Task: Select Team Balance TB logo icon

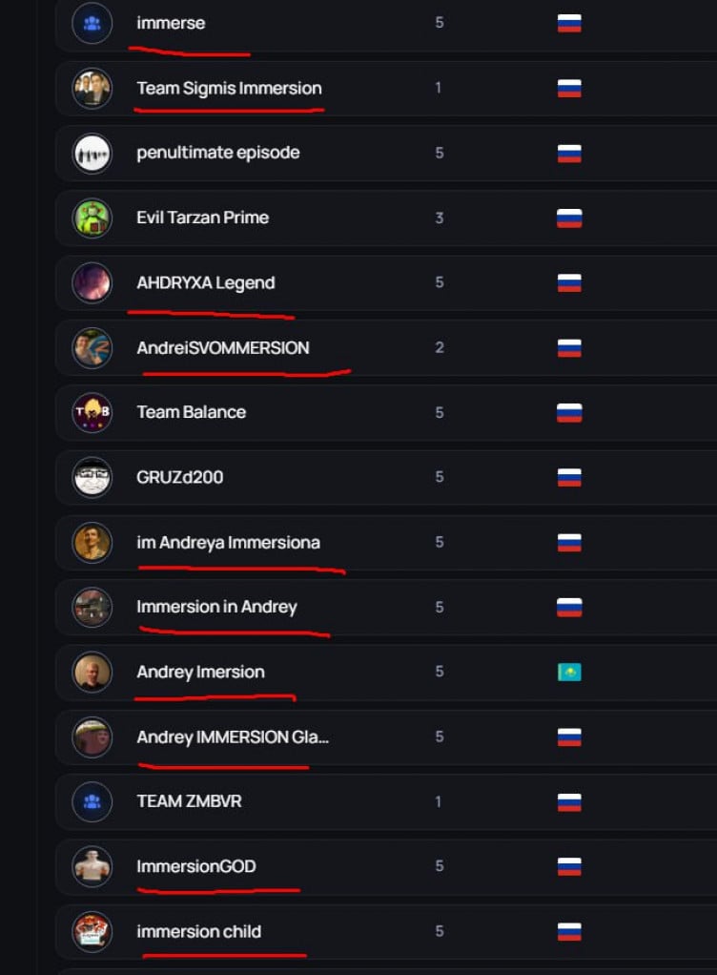Action: (x=92, y=412)
